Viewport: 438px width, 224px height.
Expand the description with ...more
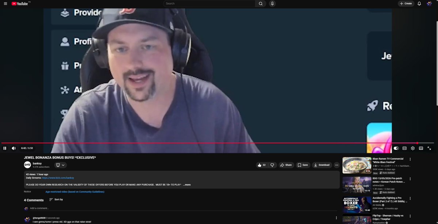click(x=187, y=185)
